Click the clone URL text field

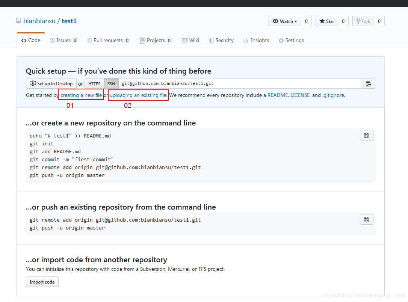pos(240,83)
